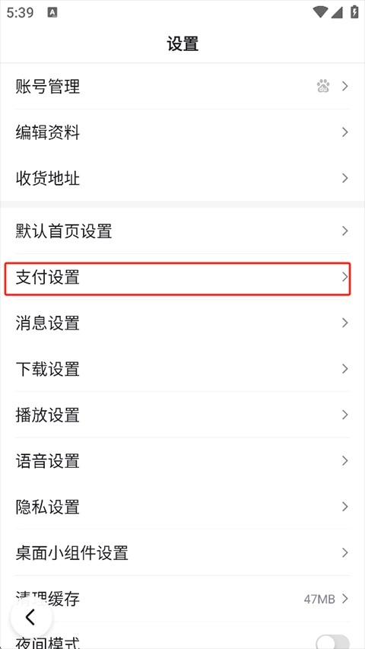Screen dimensions: 365x649
Task: Open 消息设置 menu entry
Action: pos(182,323)
